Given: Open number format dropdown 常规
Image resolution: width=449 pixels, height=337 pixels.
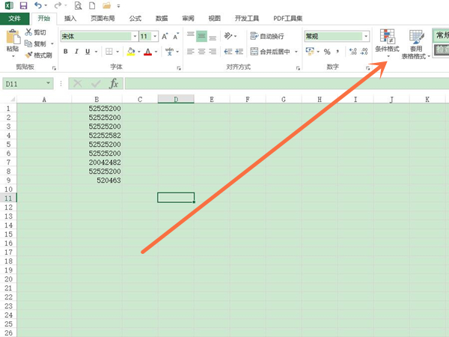Looking at the screenshot, I should tap(366, 37).
